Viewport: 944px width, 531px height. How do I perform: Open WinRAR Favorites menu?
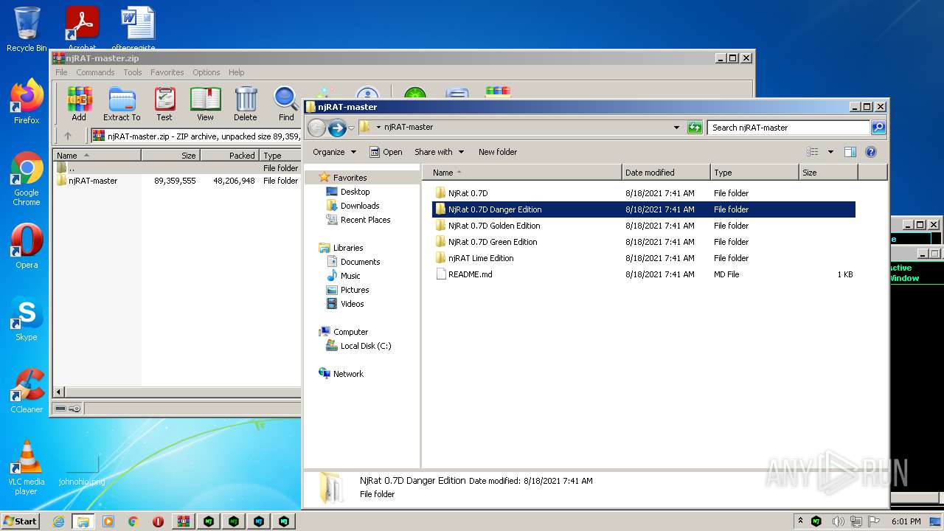tap(167, 72)
